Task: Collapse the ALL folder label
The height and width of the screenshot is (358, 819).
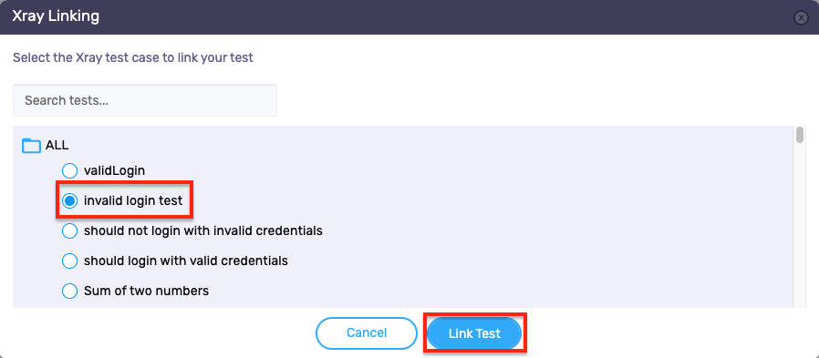Action: pyautogui.click(x=57, y=145)
